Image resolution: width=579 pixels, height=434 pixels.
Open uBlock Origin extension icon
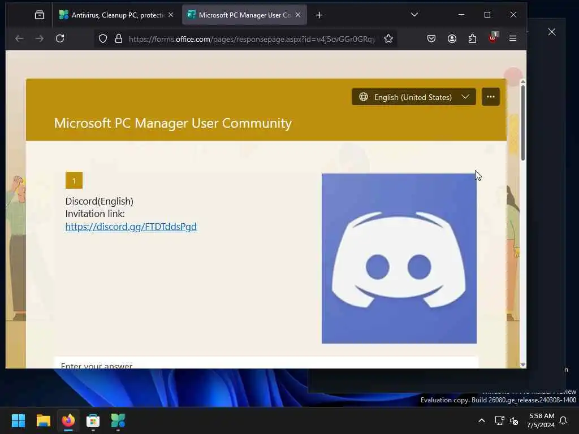click(x=493, y=38)
